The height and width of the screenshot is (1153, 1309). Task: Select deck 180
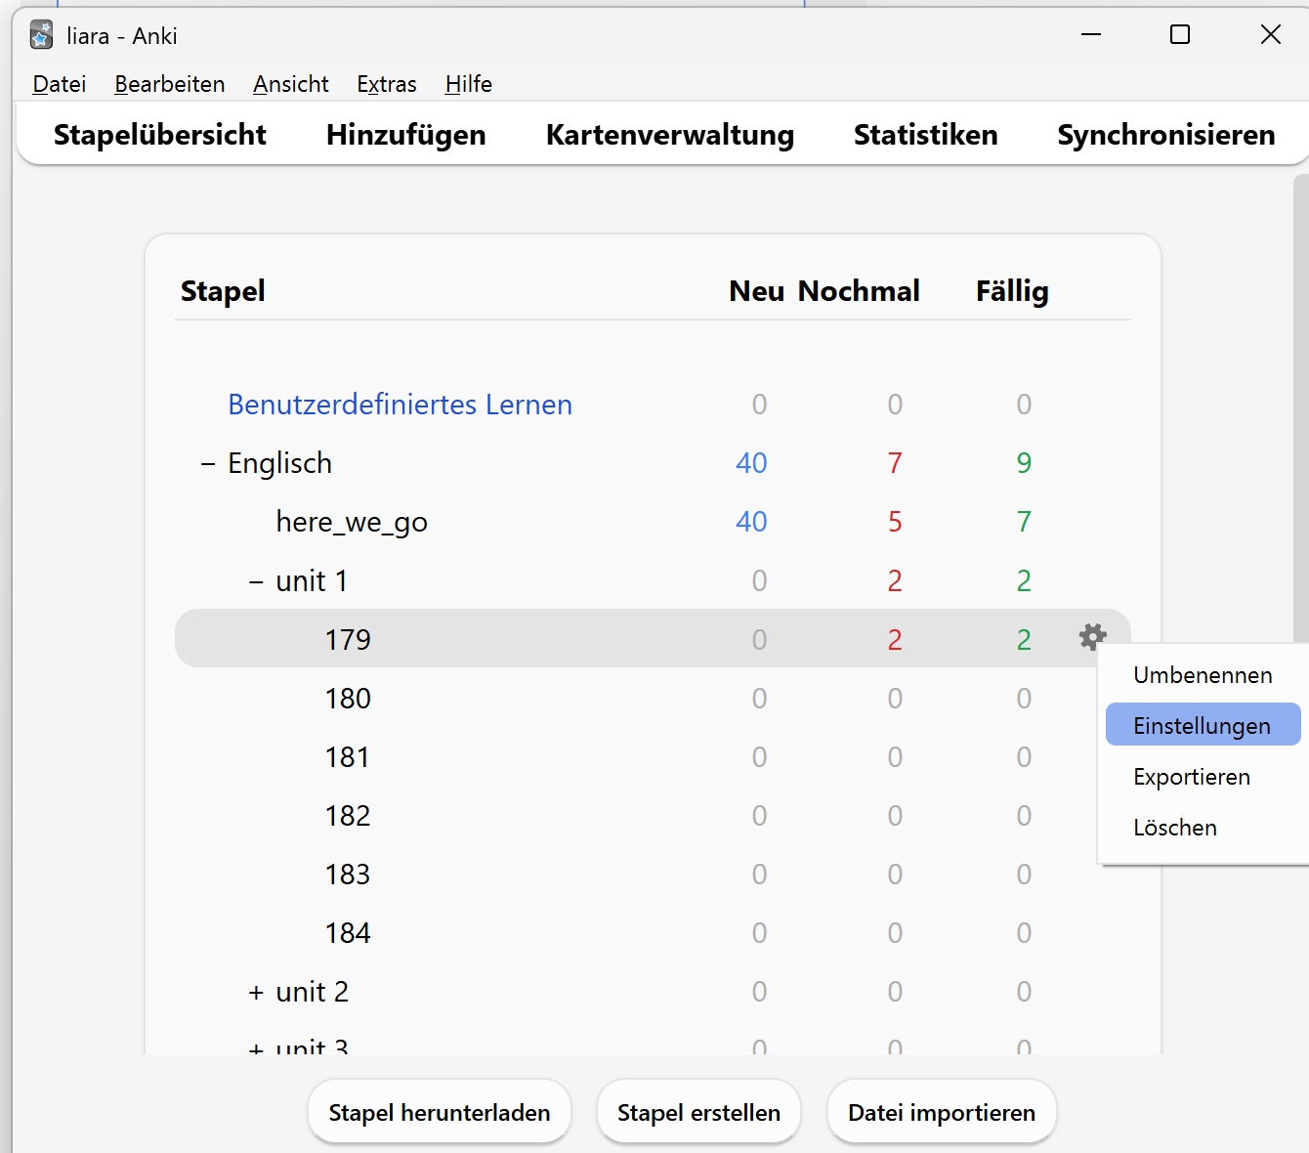tap(348, 699)
